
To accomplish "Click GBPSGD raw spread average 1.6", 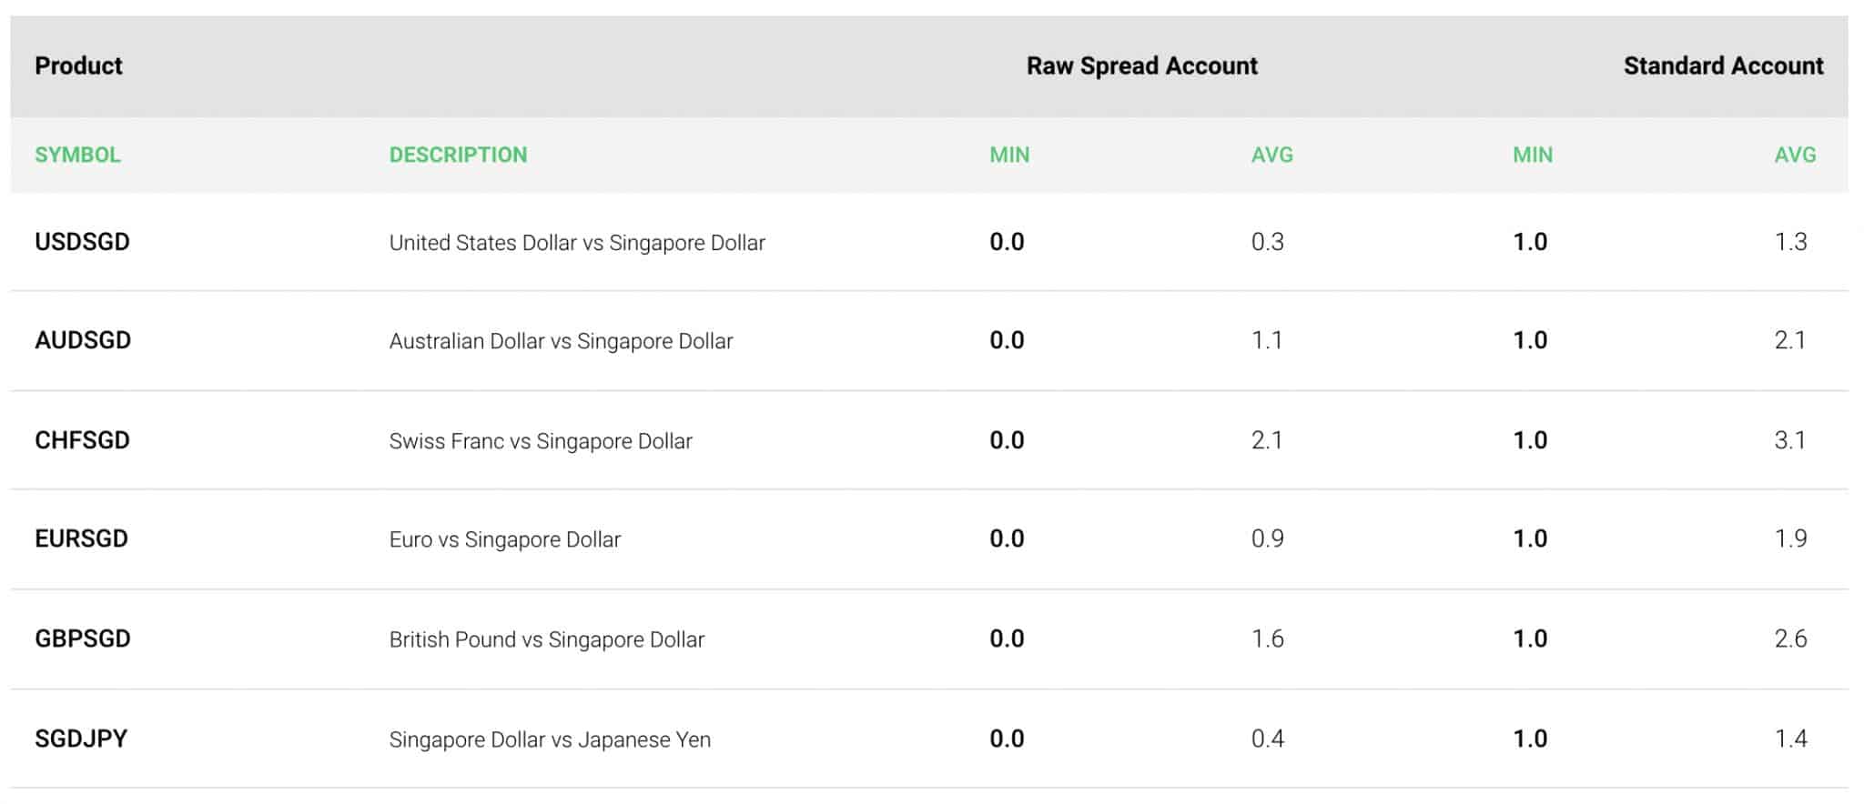I will 1268,638.
